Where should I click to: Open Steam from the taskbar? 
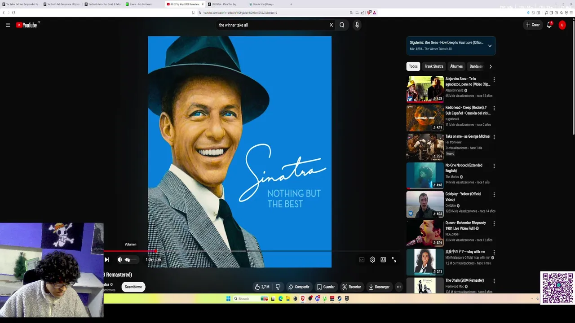(339, 298)
